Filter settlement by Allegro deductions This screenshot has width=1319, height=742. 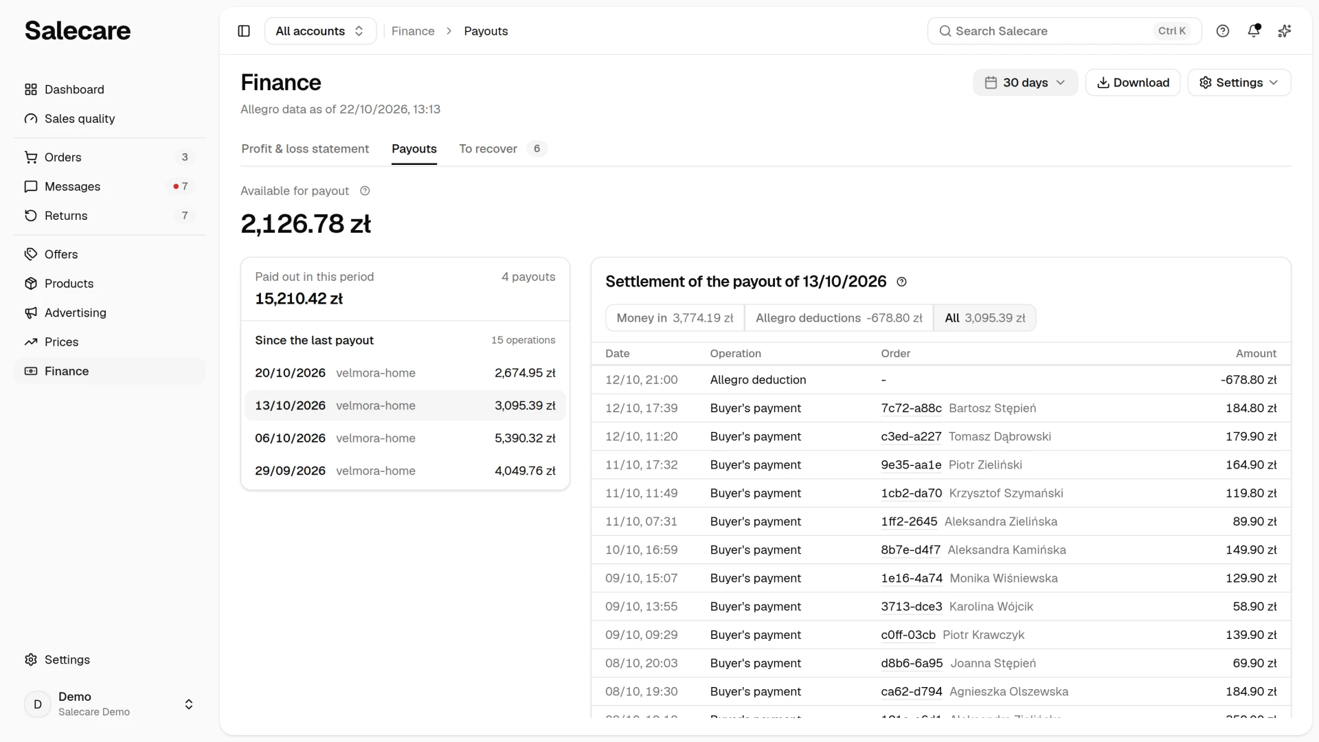[x=839, y=318]
